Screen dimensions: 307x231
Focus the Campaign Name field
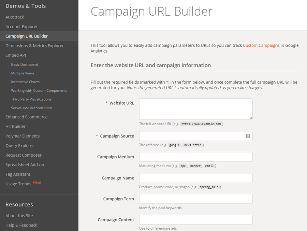pyautogui.click(x=196, y=178)
